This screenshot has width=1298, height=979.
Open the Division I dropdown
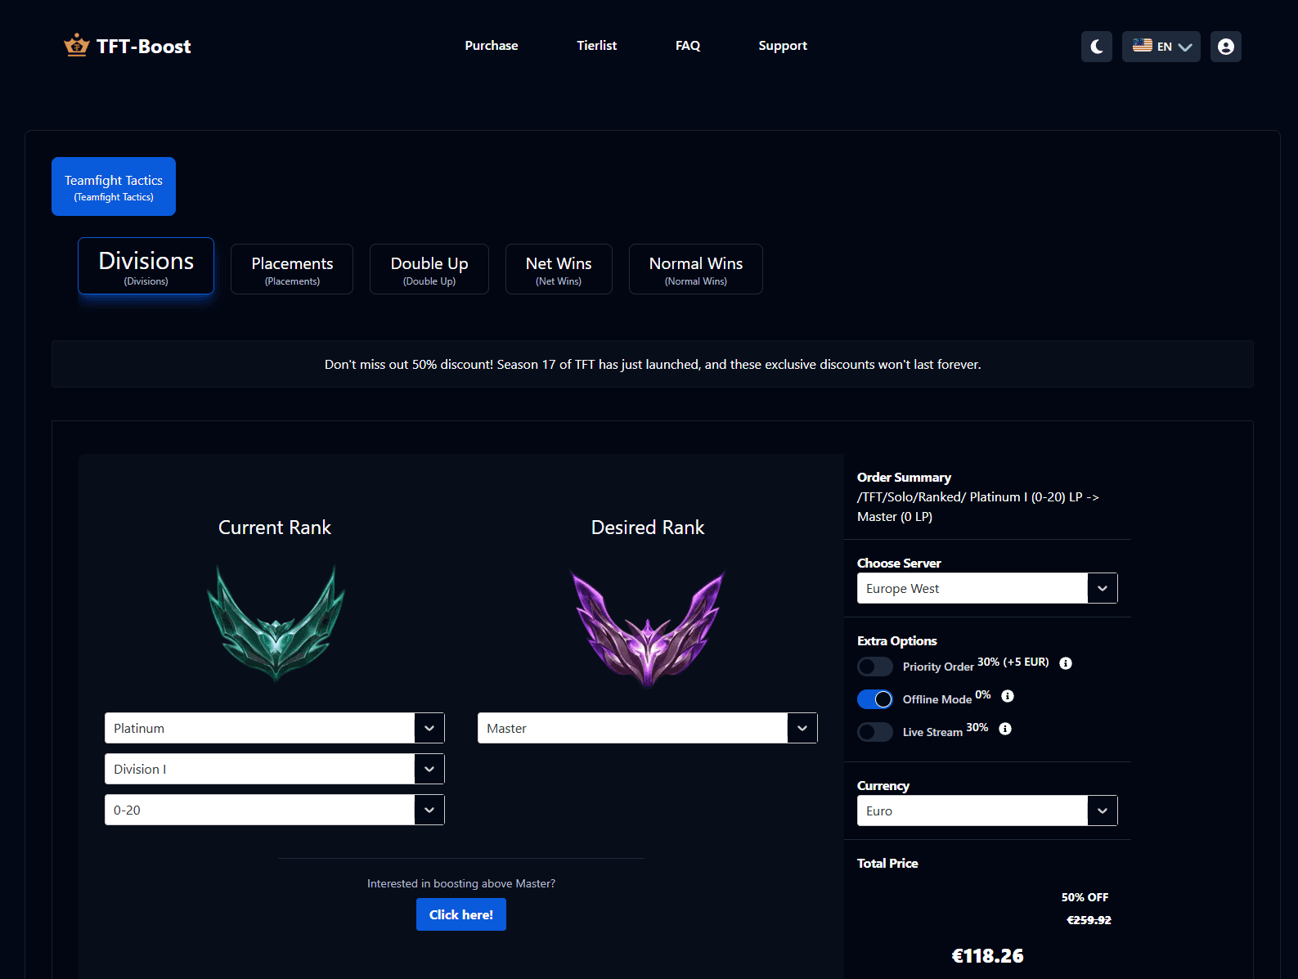point(275,769)
